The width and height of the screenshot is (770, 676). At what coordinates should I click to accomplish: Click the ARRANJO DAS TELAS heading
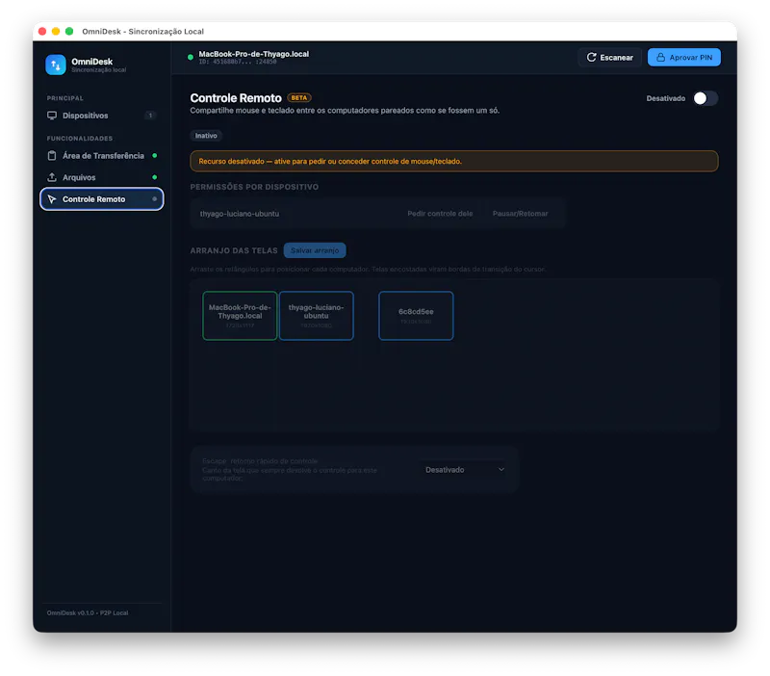pos(234,250)
